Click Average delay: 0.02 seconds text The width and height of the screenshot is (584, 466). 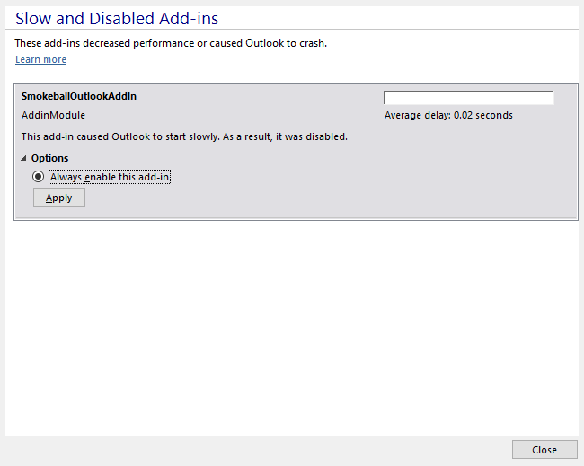pyautogui.click(x=448, y=116)
